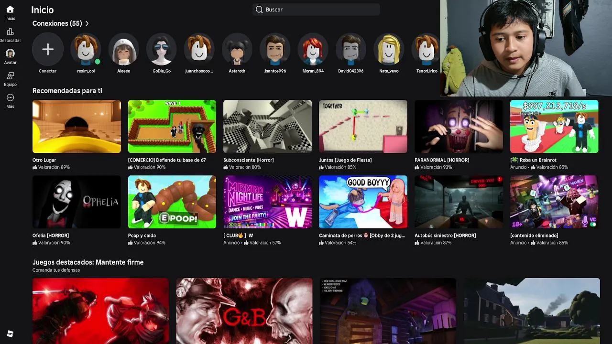This screenshot has height=344, width=612.
Task: Click the Autobús siniestro [HORROR] title text
Action: tap(445, 236)
